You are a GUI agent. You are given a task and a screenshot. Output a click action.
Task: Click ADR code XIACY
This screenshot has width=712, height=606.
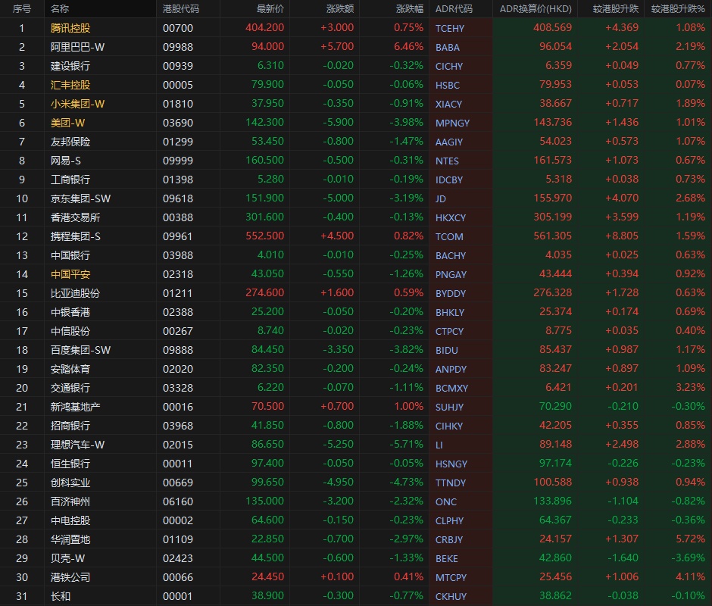coord(448,104)
